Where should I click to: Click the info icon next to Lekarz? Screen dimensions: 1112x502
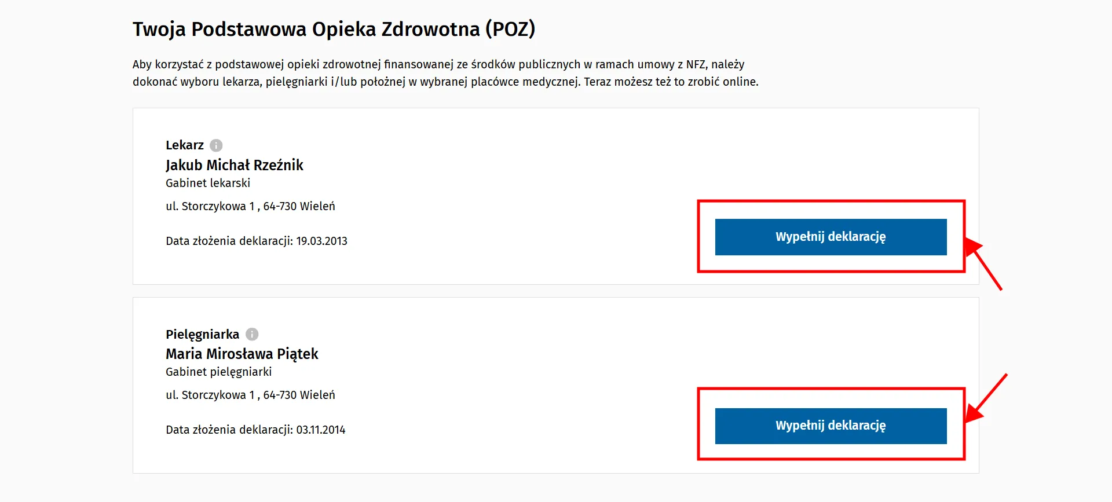pyautogui.click(x=216, y=145)
